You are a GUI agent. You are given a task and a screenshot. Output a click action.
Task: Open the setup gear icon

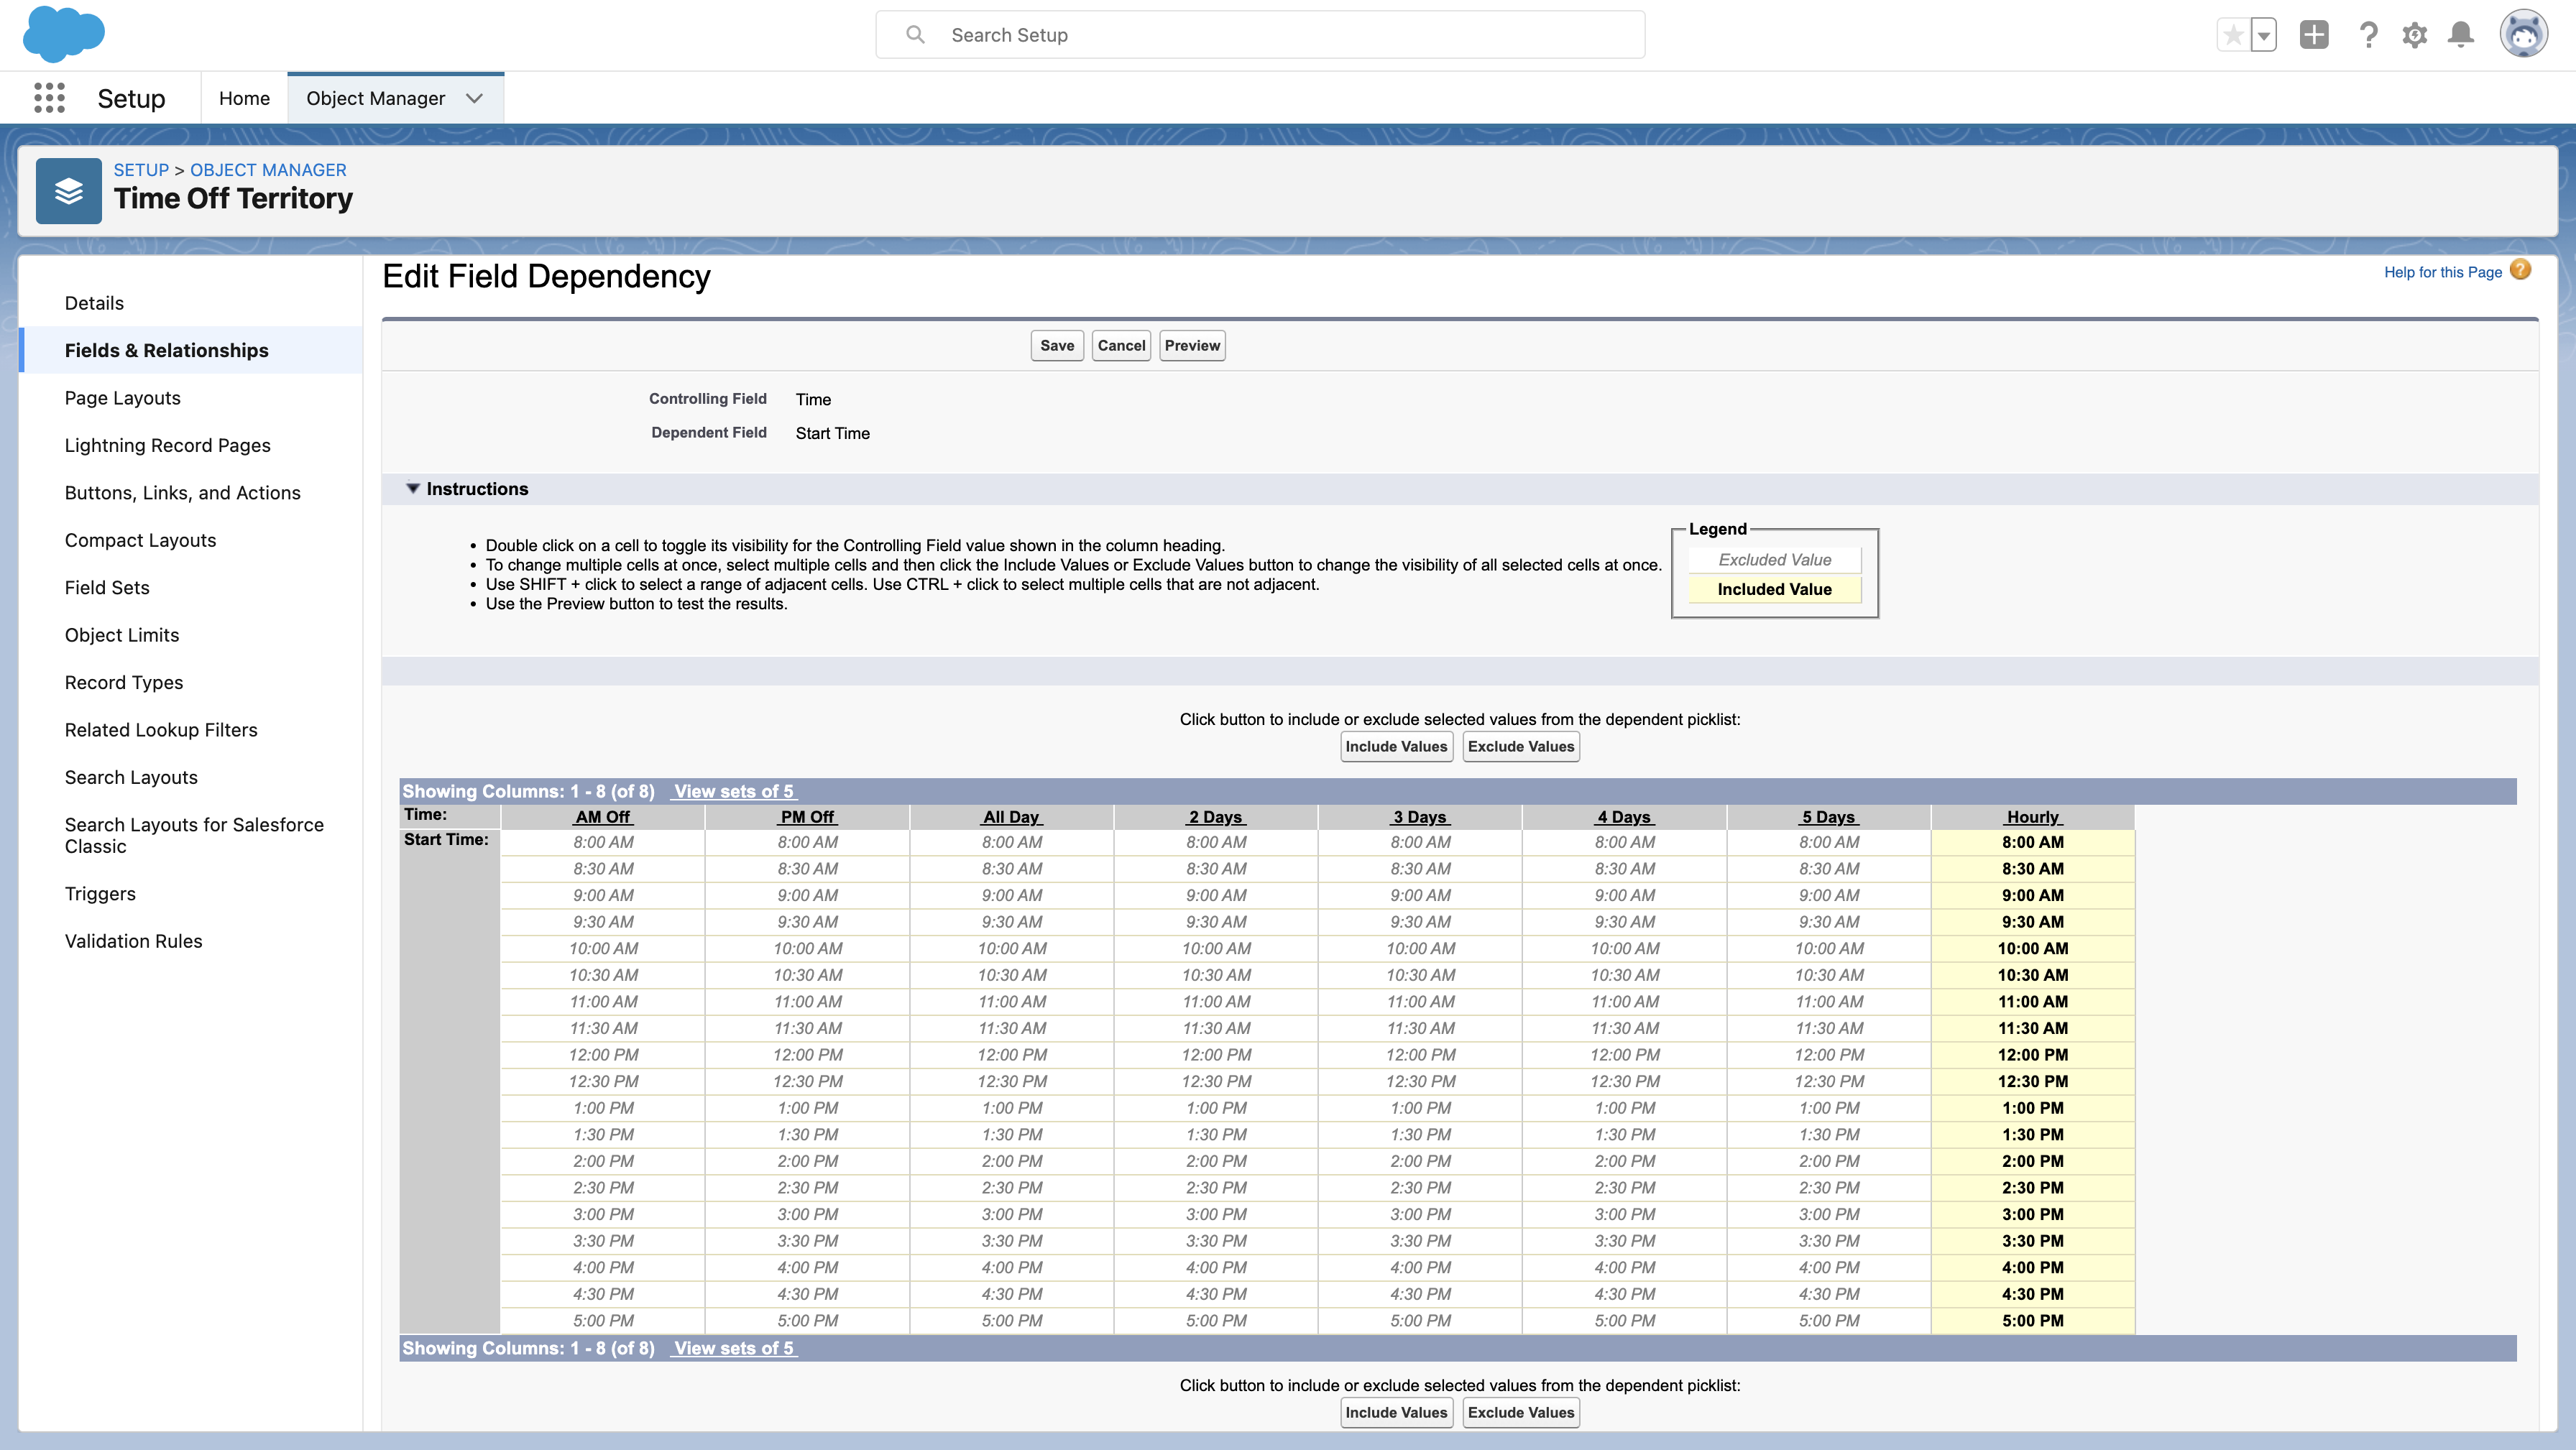tap(2414, 35)
